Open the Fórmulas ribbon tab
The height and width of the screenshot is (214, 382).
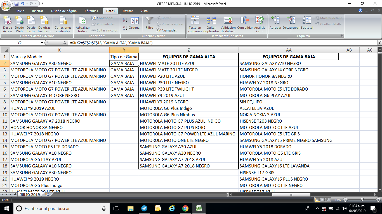pos(91,11)
